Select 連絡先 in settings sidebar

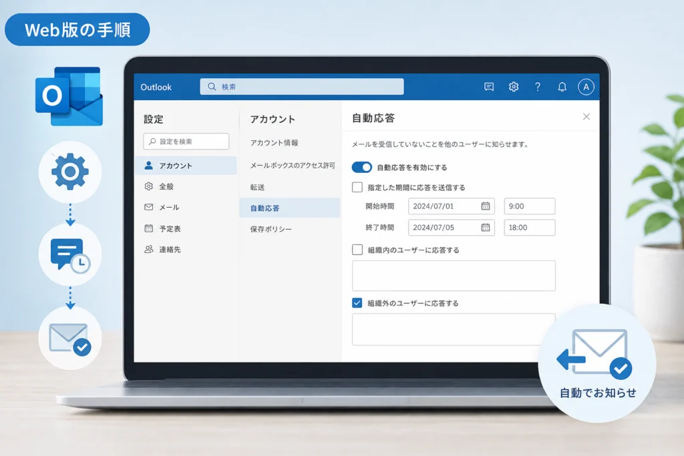[186, 249]
